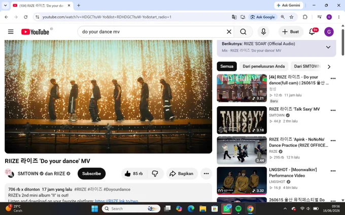Open options for Moonwalkin' Performance Video
The image size is (345, 215).
point(333,171)
